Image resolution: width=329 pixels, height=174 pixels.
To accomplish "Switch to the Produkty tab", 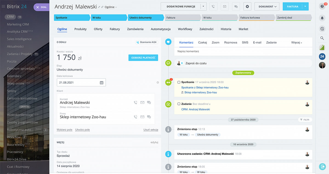I will point(80,29).
